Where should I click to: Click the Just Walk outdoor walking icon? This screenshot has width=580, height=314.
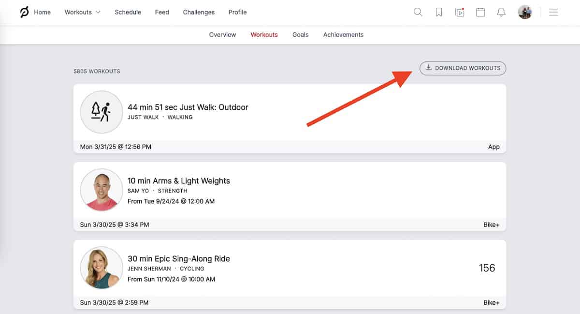[x=101, y=112]
